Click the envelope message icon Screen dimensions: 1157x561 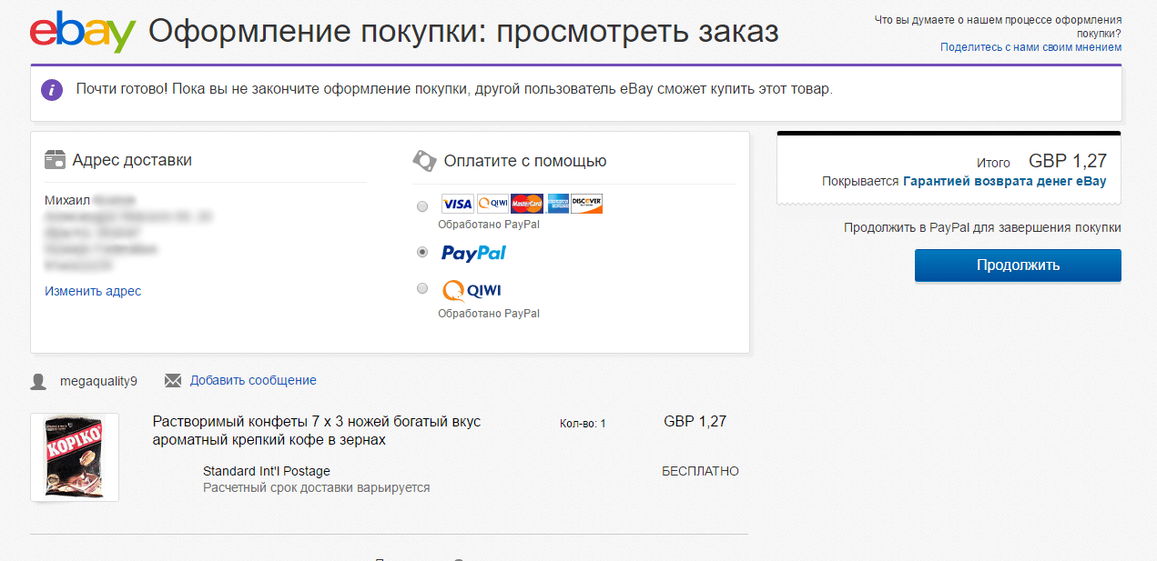click(x=173, y=380)
